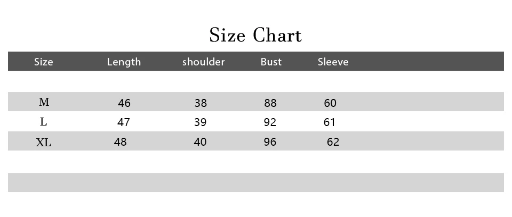Screen dimensions: 512x217
Task: Click length value 46 for size M
Action: (124, 103)
